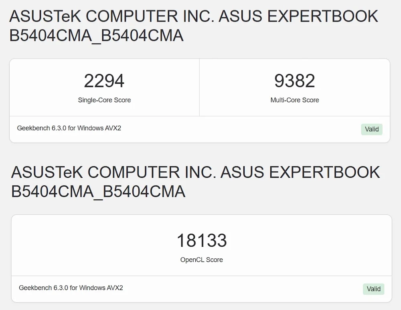The height and width of the screenshot is (310, 401).
Task: Click Geekbench 6.3.0 text below OpenCL score
Action: 62,288
